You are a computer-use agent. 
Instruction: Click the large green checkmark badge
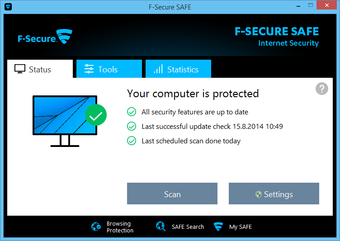tap(96, 115)
